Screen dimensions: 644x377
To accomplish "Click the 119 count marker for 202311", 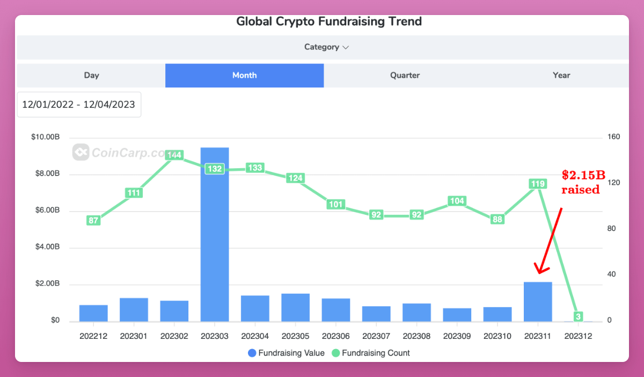I will coord(538,184).
